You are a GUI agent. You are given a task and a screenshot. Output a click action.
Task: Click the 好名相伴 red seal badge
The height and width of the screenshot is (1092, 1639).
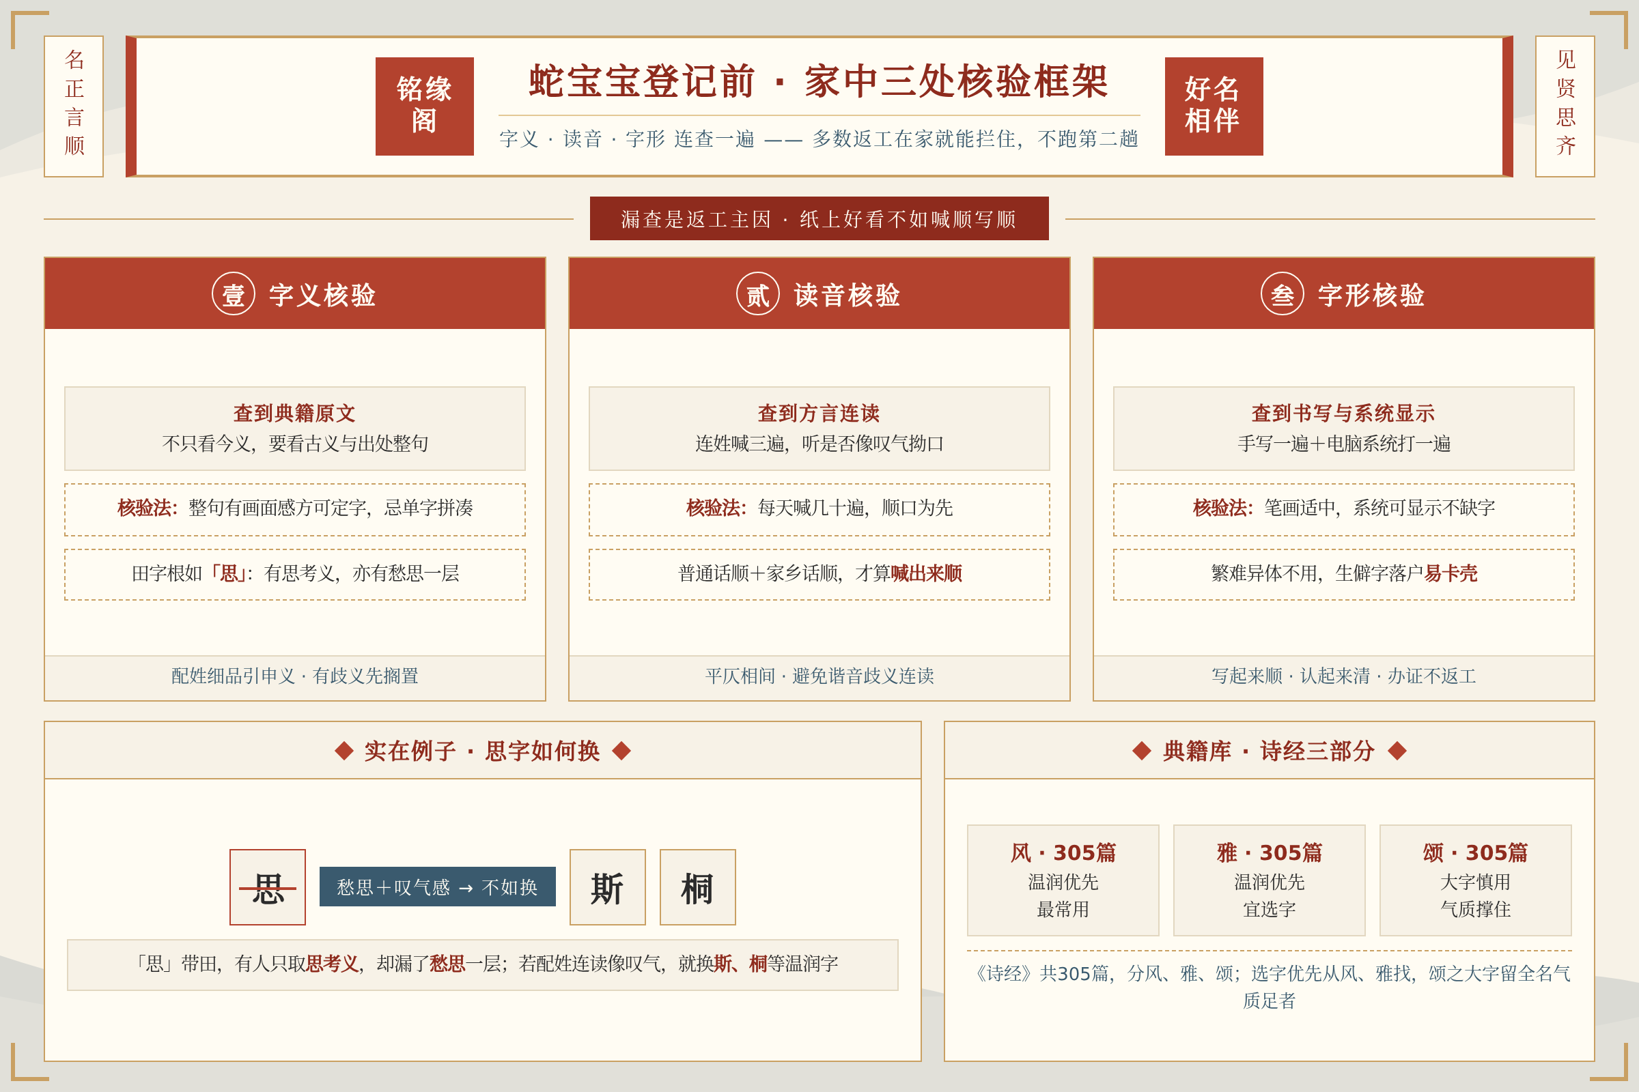tap(1214, 106)
